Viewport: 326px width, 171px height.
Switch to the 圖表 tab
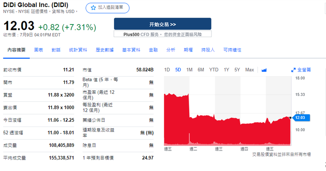click(38, 50)
